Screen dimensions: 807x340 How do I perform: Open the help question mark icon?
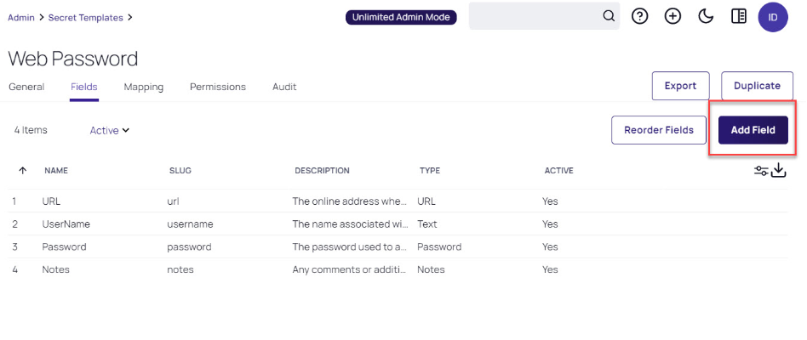click(x=640, y=16)
